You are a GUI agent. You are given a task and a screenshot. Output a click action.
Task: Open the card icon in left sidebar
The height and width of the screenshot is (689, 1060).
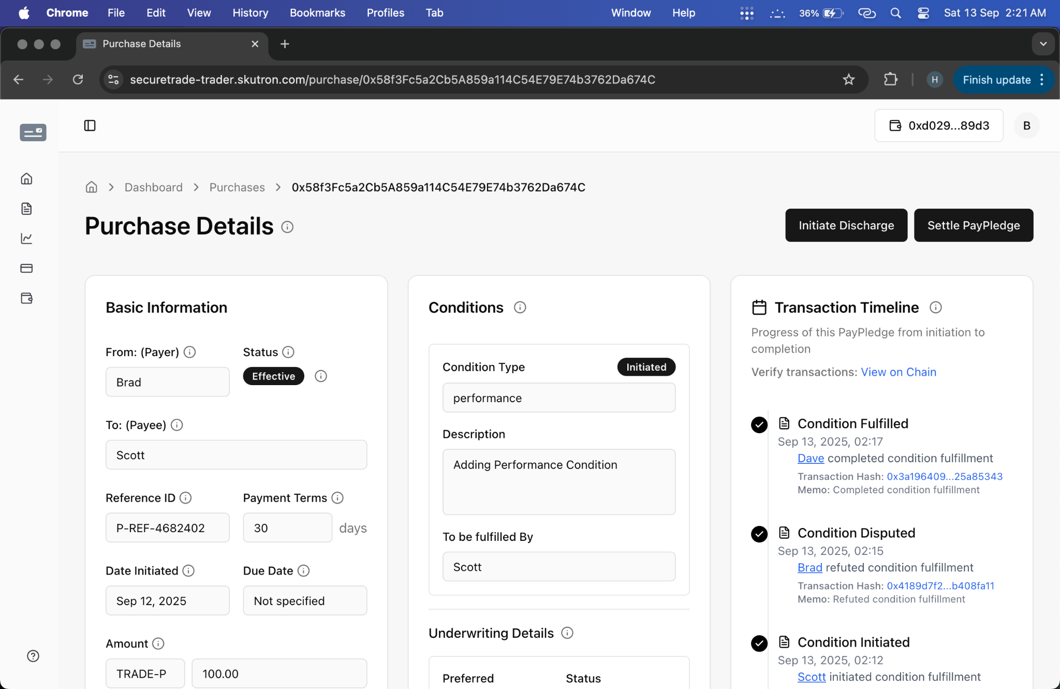point(26,268)
